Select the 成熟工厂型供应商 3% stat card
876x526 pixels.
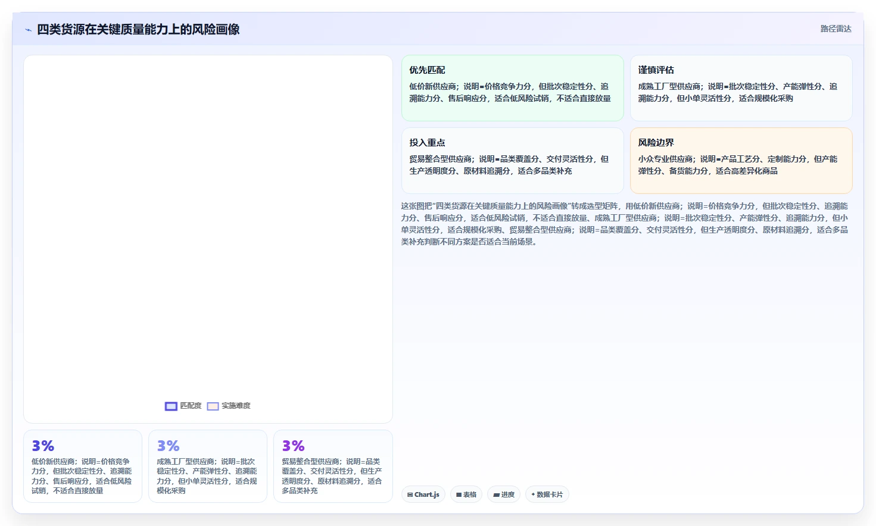[x=208, y=466]
